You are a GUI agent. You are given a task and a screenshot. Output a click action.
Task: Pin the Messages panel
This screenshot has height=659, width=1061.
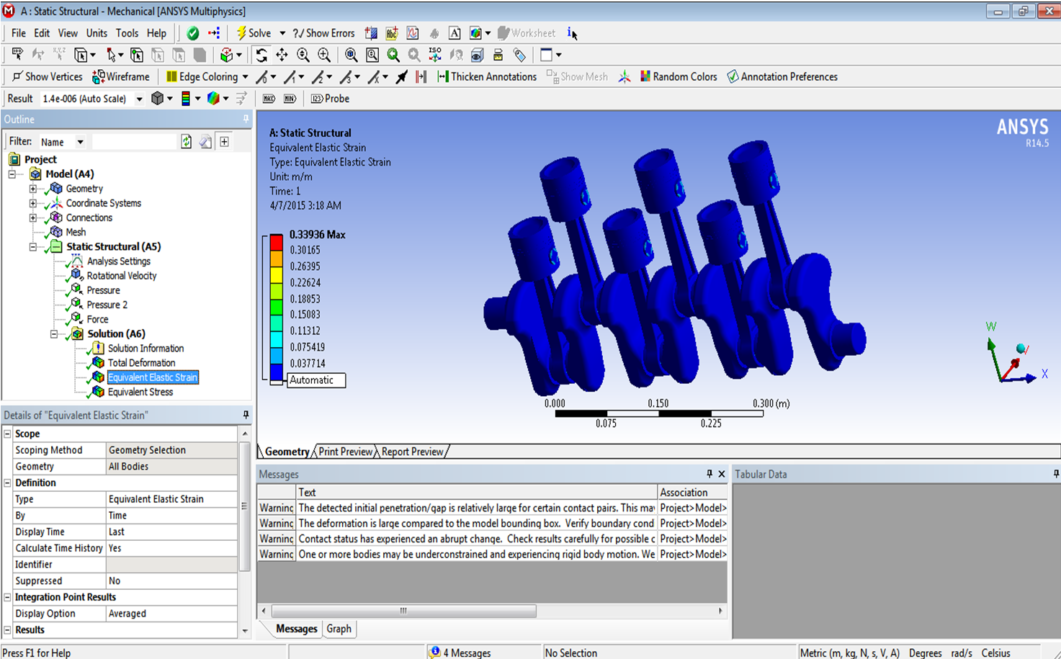pos(709,474)
